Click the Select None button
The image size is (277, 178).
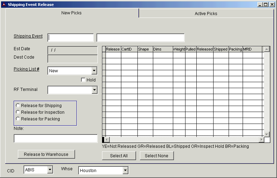coord(156,156)
